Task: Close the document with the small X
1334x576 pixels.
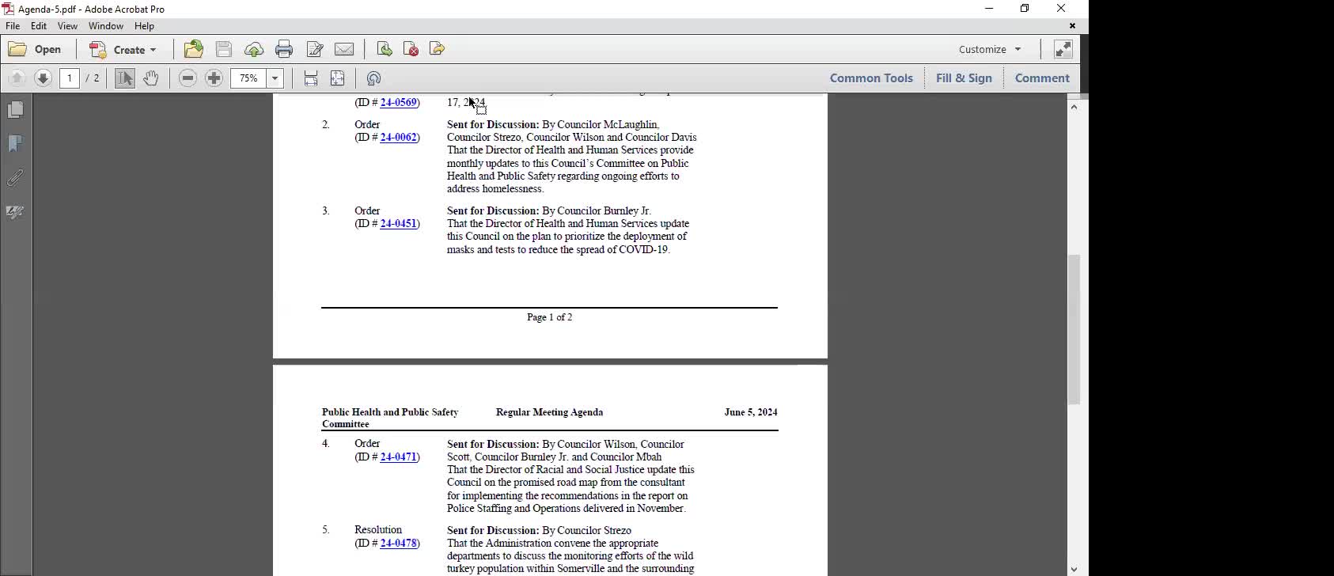Action: coord(1073,26)
